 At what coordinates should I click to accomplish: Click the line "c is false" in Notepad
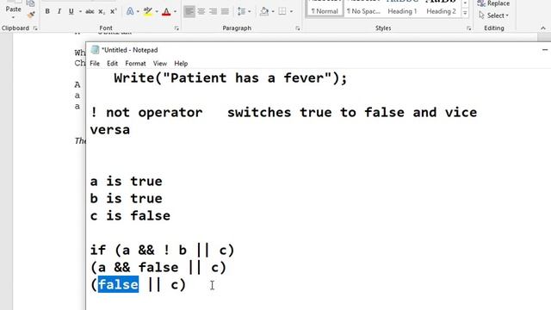pyautogui.click(x=130, y=215)
